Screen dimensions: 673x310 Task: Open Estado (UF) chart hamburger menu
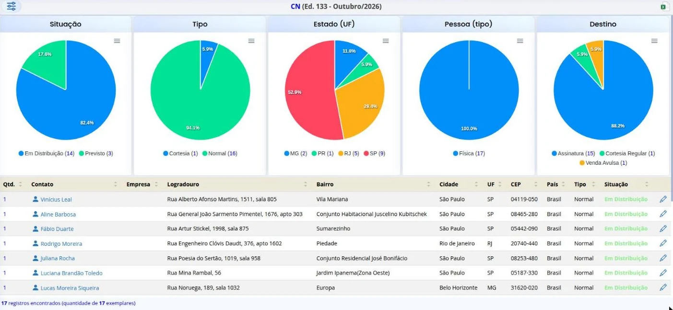[x=386, y=41]
